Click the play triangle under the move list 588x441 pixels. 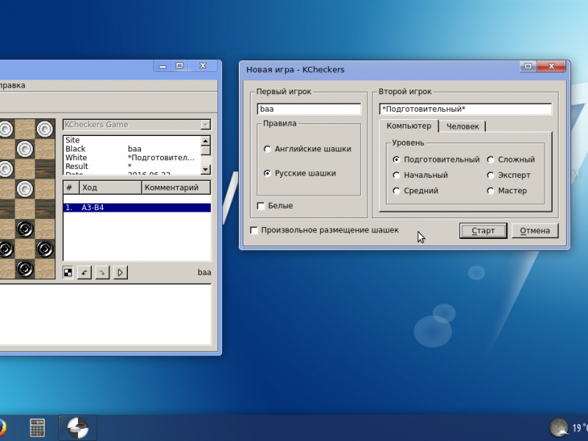point(120,273)
